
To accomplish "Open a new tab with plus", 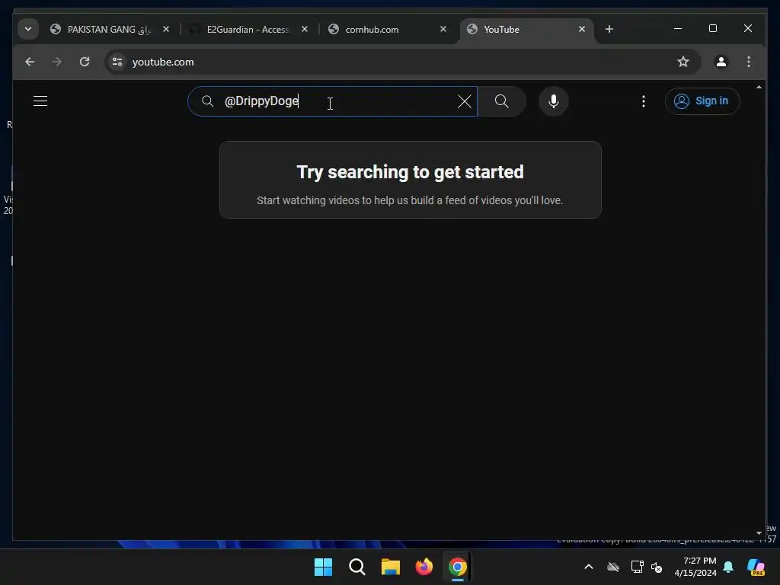I will pos(609,30).
